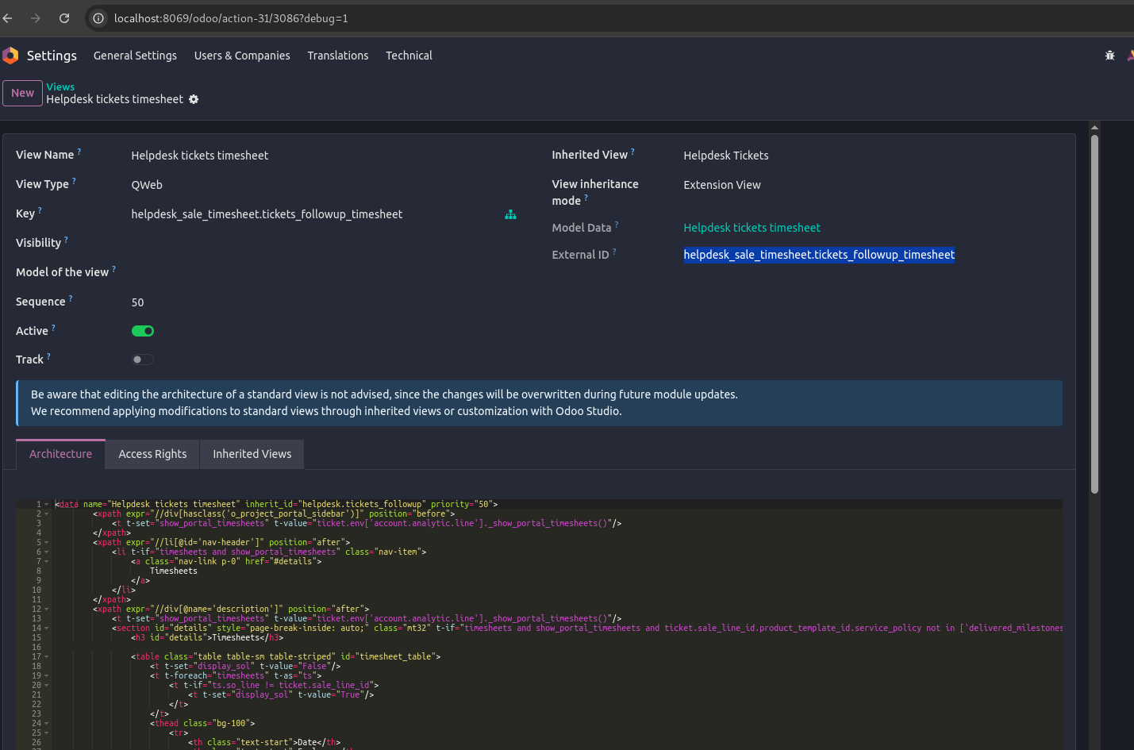Open the Technical menu
This screenshot has width=1134, height=750.
(409, 56)
